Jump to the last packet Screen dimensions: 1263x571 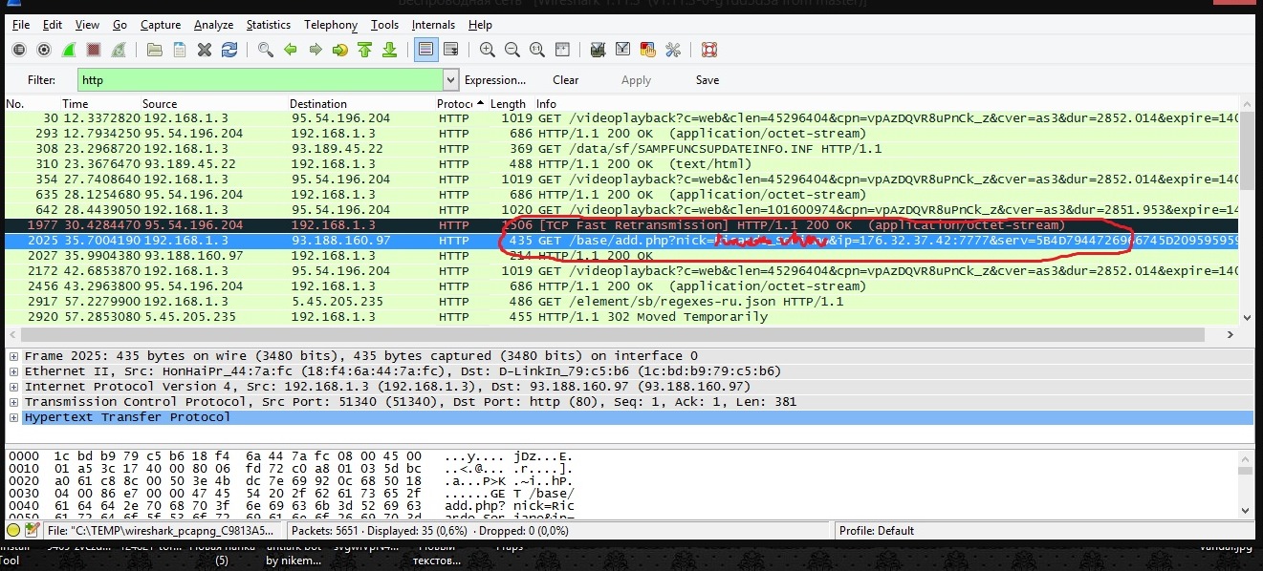389,50
